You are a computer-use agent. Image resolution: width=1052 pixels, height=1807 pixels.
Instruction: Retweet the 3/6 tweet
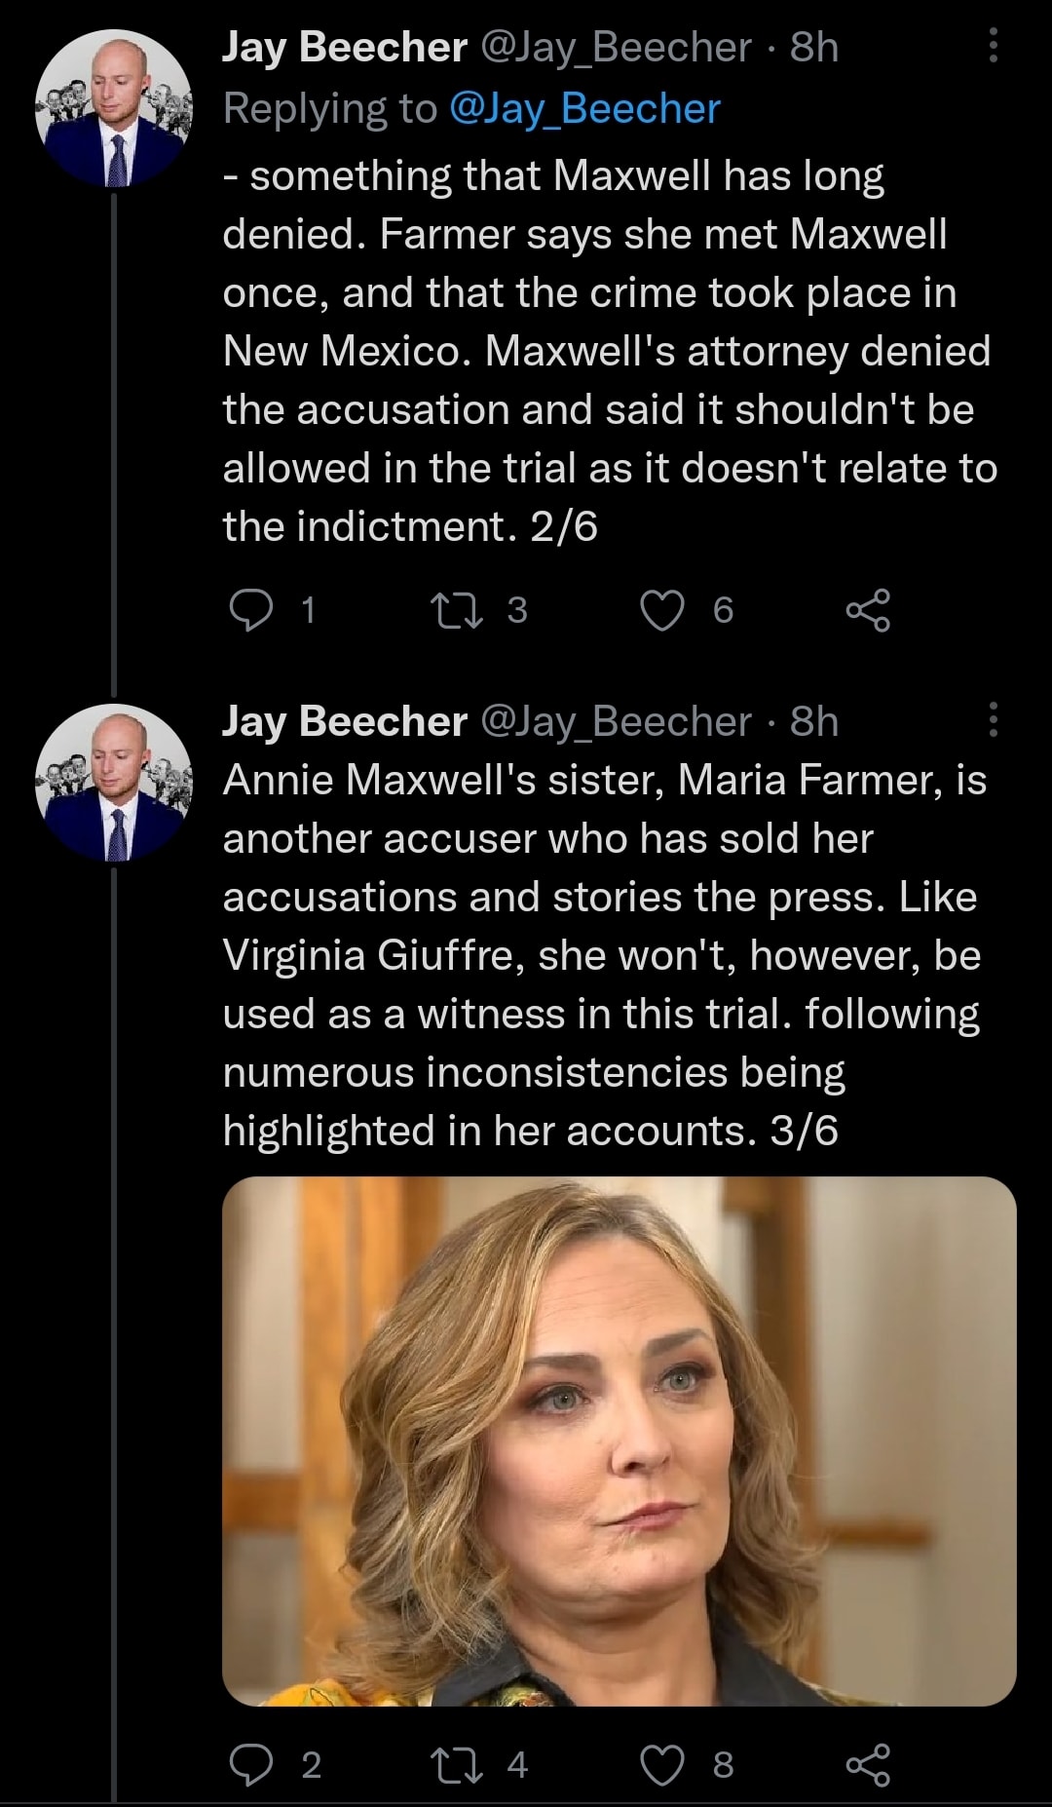pyautogui.click(x=457, y=1765)
